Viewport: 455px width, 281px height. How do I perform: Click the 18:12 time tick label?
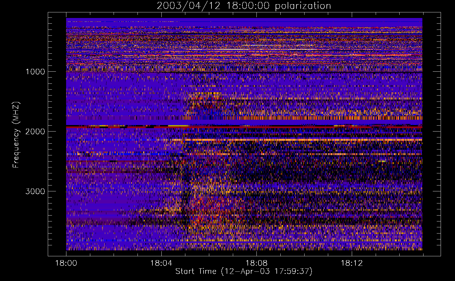[352, 263]
